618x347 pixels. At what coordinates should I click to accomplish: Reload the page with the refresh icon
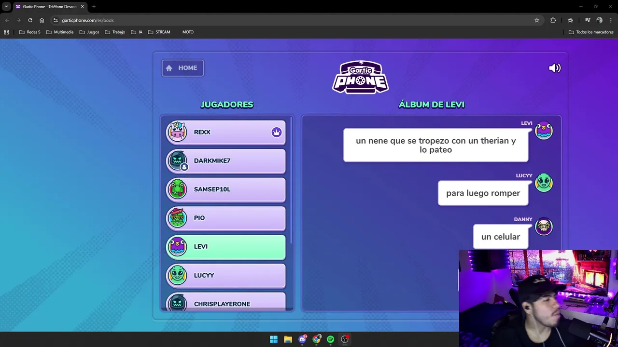click(30, 20)
